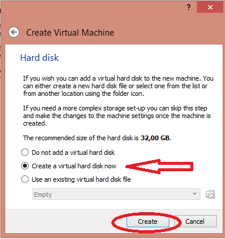Viewport: 225px width, 239px height.
Task: Open the Empty hard disk combo box
Action: coord(116,194)
